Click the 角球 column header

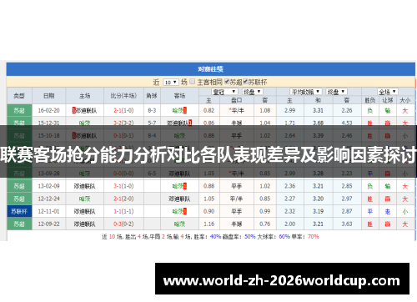coord(152,96)
